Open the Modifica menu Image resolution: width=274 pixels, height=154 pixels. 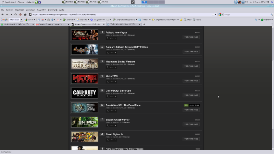tap(10, 10)
